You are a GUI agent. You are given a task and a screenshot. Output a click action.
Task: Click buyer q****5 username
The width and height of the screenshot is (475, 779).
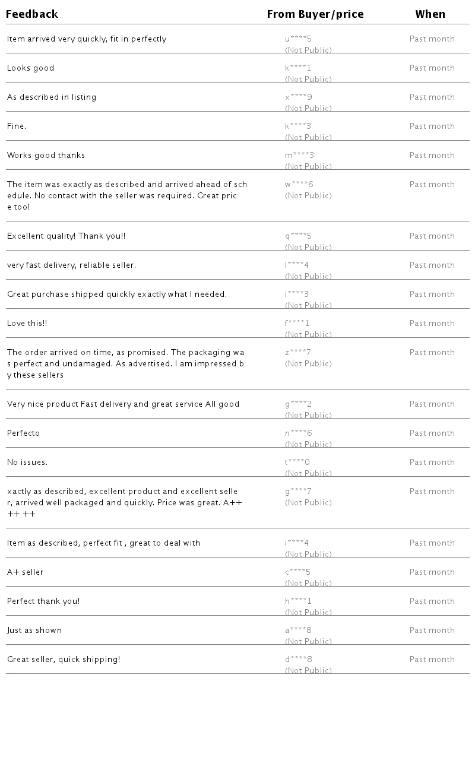point(298,236)
